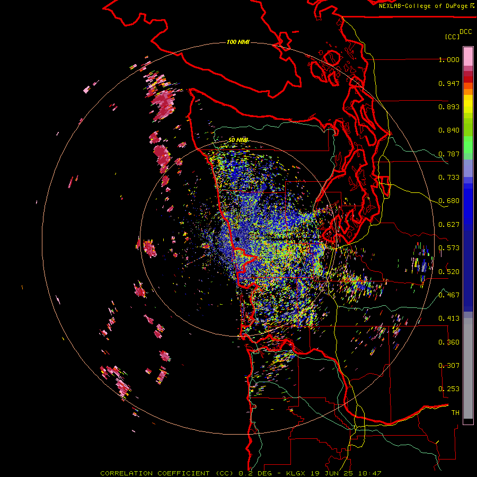Image resolution: width=477 pixels, height=477 pixels.
Task: Select the 0.627 scale value
Action: pyautogui.click(x=449, y=225)
